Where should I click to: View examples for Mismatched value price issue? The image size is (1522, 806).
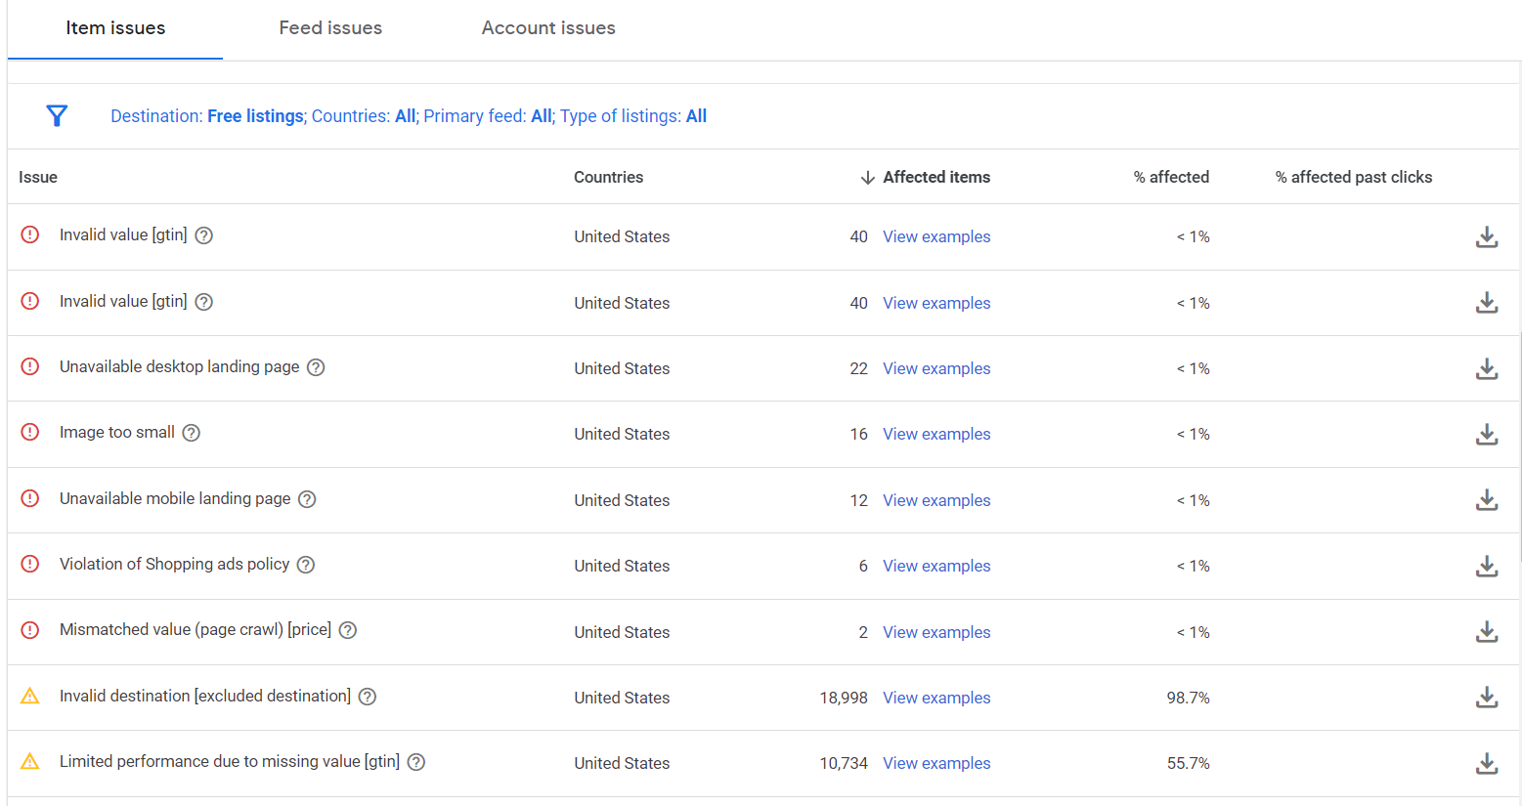(x=936, y=632)
